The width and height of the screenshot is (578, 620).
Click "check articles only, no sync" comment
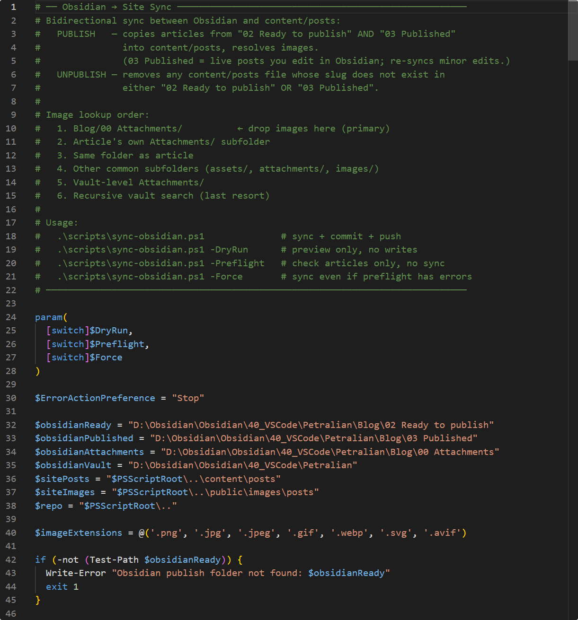(368, 263)
